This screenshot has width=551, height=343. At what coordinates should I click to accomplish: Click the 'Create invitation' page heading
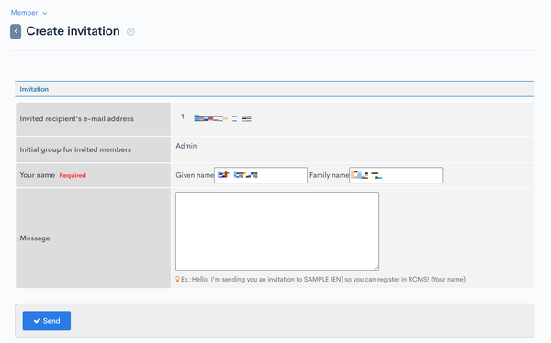(73, 31)
